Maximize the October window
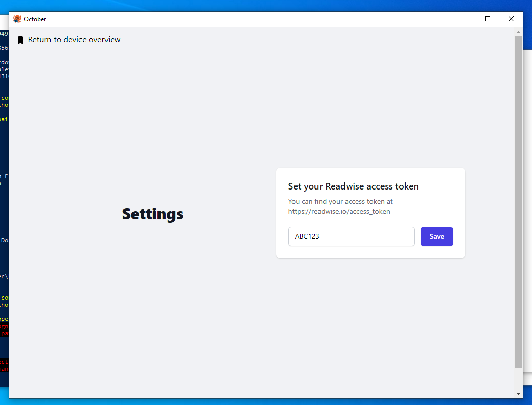The height and width of the screenshot is (405, 532). 488,19
